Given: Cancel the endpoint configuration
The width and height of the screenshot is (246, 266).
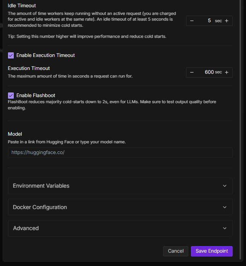Looking at the screenshot, I should point(176,251).
